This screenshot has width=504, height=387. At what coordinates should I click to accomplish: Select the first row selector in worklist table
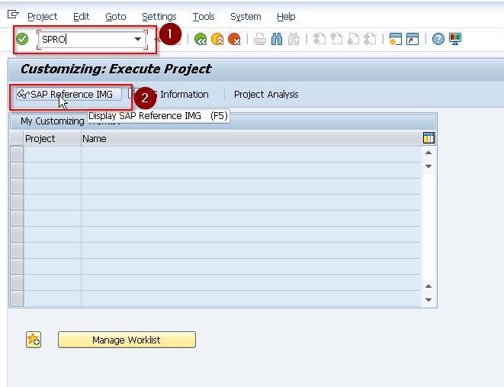(x=17, y=154)
